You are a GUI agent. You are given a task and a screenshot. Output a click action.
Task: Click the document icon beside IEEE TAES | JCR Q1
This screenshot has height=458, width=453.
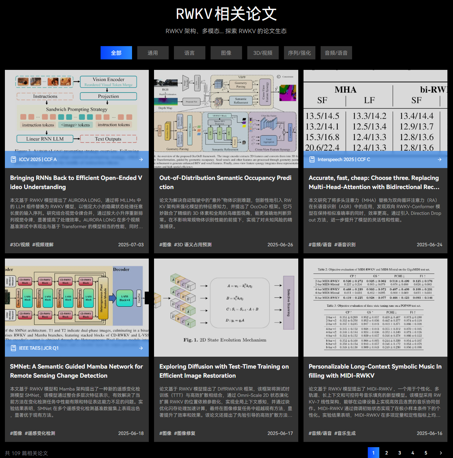[13, 348]
